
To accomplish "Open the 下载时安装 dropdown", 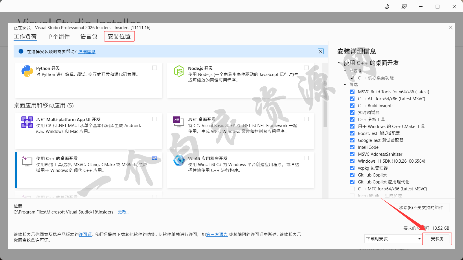I will (393, 239).
